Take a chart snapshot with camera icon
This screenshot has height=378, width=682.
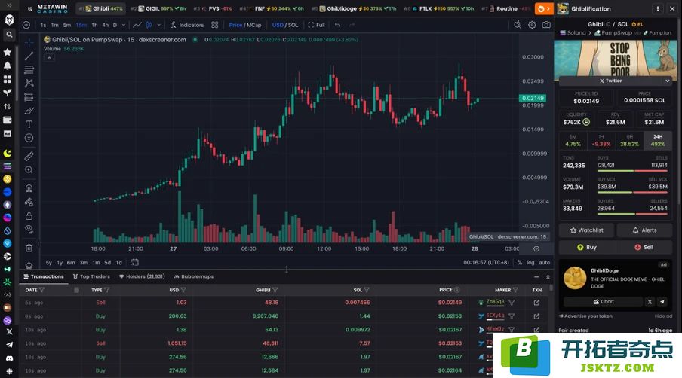click(x=546, y=25)
